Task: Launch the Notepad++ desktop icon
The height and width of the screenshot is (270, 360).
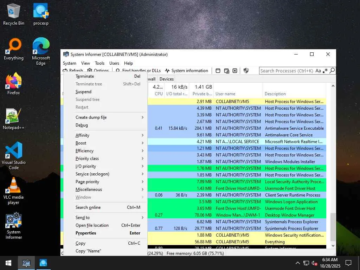Action: coord(14,119)
